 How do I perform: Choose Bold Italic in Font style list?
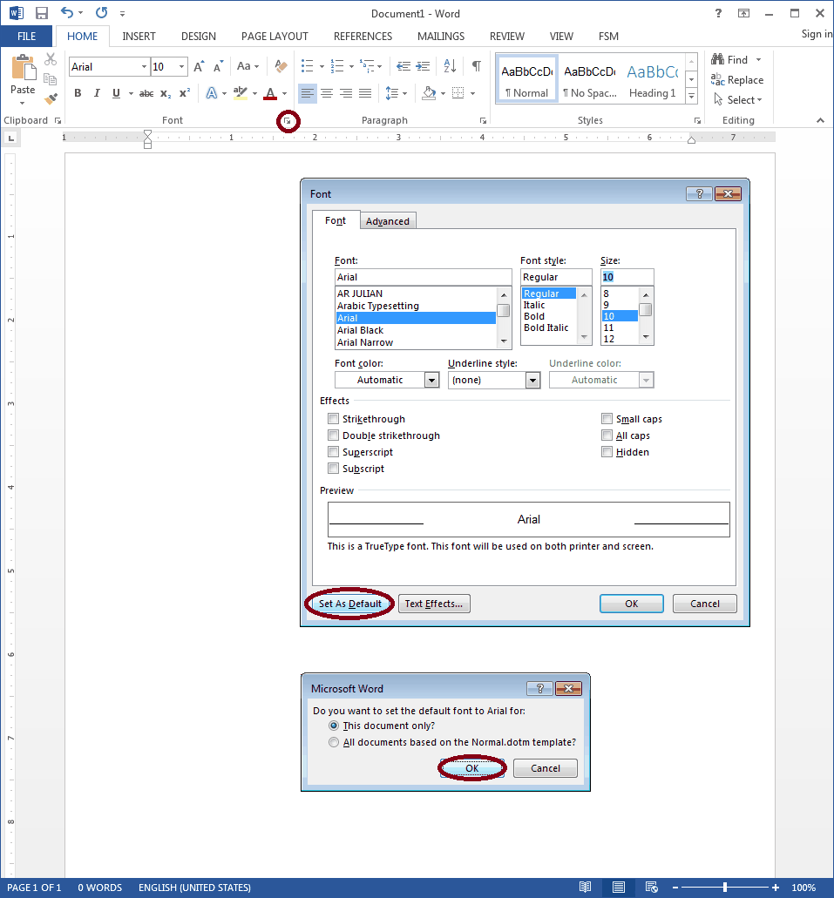pyautogui.click(x=548, y=327)
